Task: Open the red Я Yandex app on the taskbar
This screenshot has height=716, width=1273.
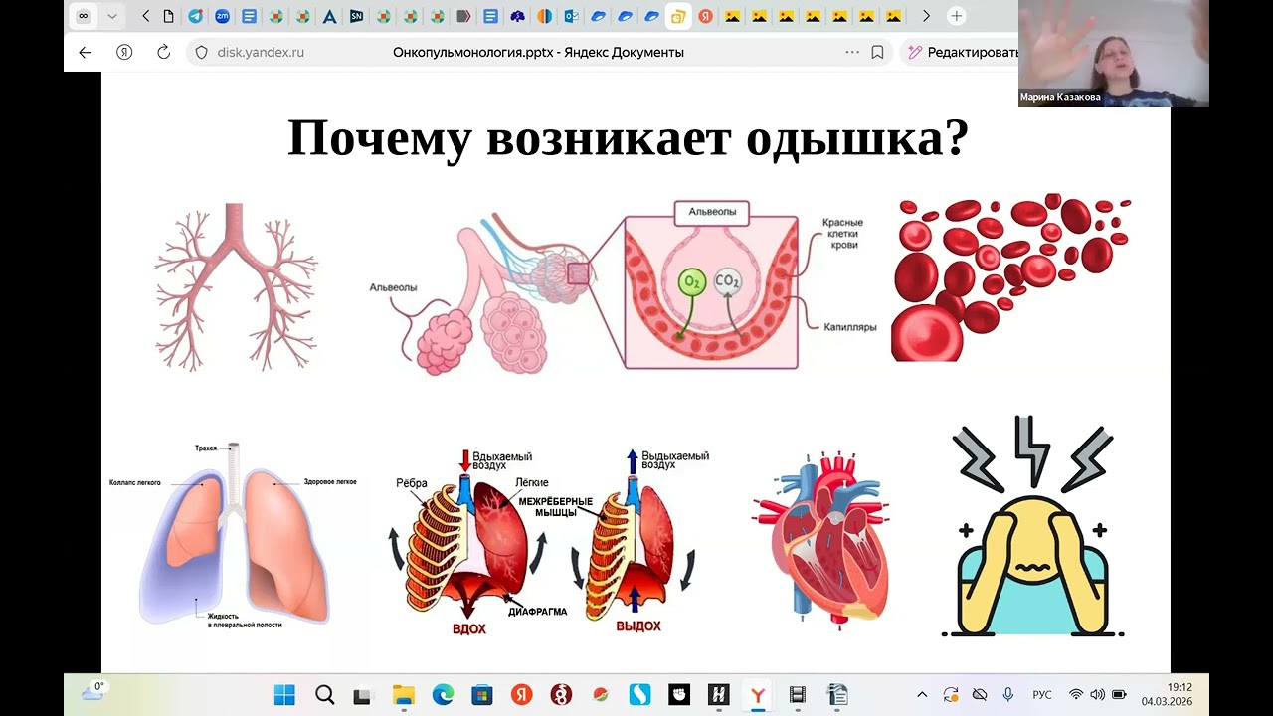Action: [521, 694]
